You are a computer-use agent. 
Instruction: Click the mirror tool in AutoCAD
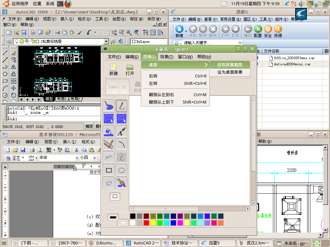pos(14,67)
